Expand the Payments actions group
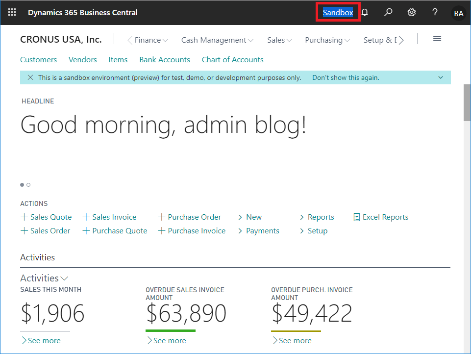 point(259,231)
